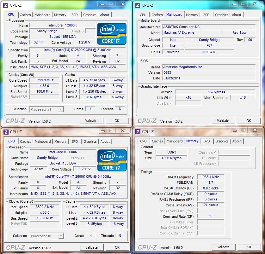The height and width of the screenshot is (254, 265).
Task: Click Southbridge model P67 field
Action: click(x=209, y=45)
